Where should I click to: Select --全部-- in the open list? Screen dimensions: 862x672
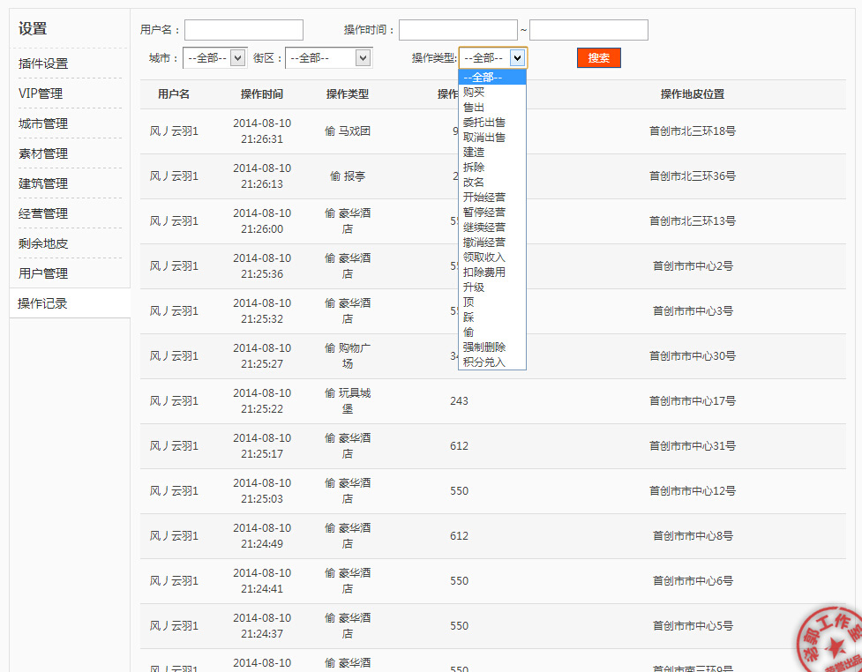pyautogui.click(x=492, y=77)
